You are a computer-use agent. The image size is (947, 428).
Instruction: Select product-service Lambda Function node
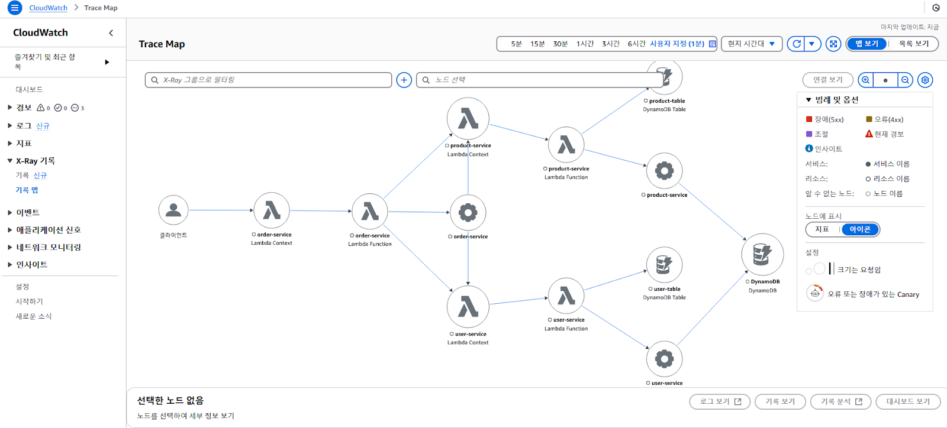566,145
